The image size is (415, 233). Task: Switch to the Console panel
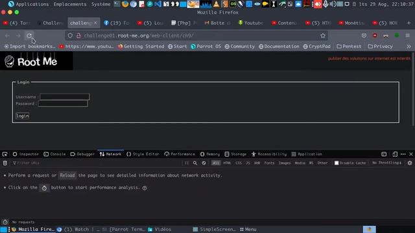(54, 154)
